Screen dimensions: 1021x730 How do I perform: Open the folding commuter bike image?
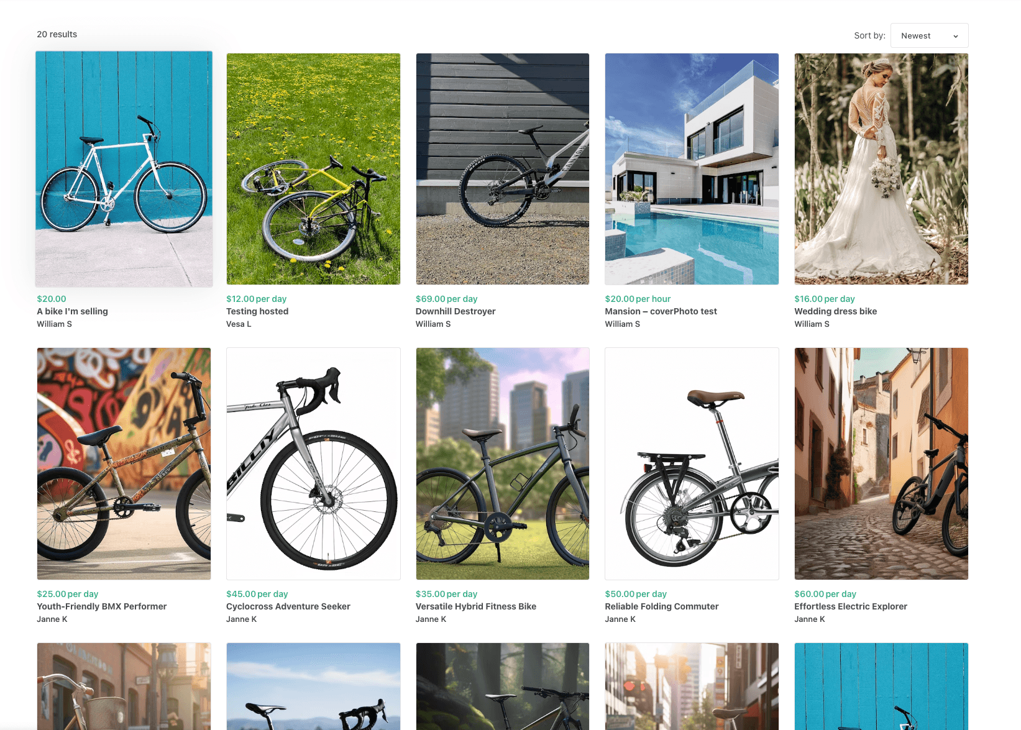(692, 463)
